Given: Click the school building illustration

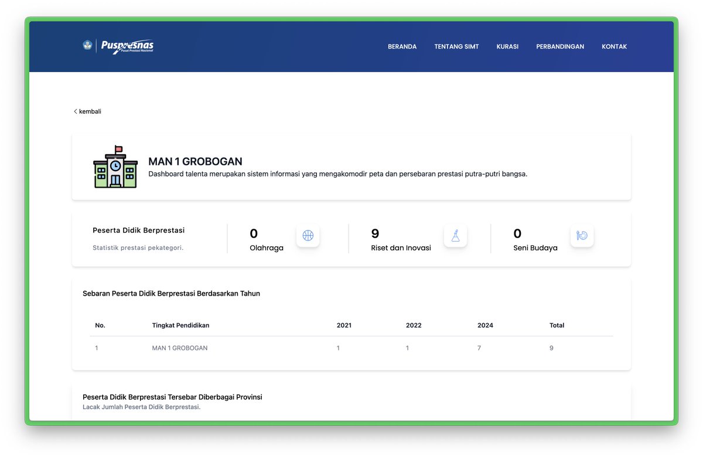Looking at the screenshot, I should tap(115, 167).
